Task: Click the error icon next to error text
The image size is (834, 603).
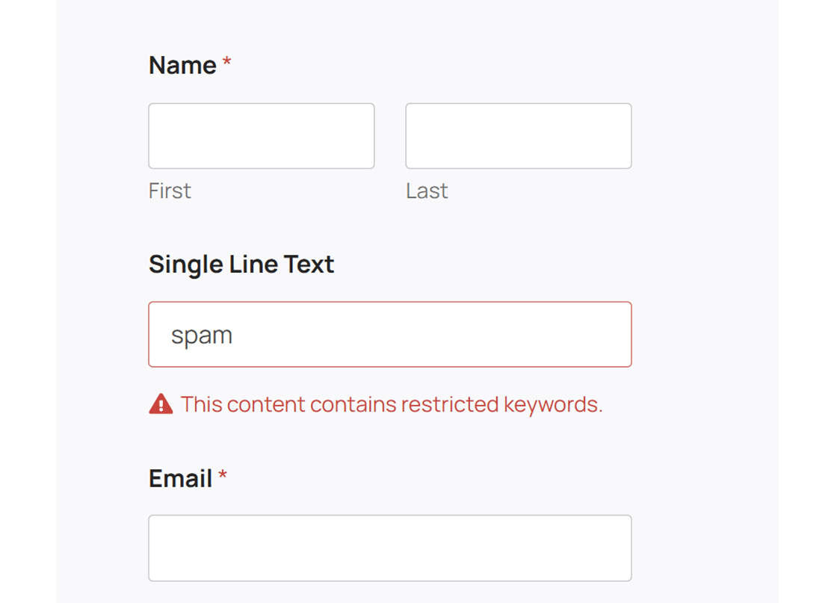Action: click(161, 403)
